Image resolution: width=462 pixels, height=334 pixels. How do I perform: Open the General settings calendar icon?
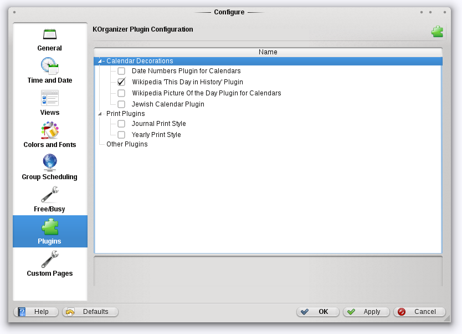[x=49, y=34]
